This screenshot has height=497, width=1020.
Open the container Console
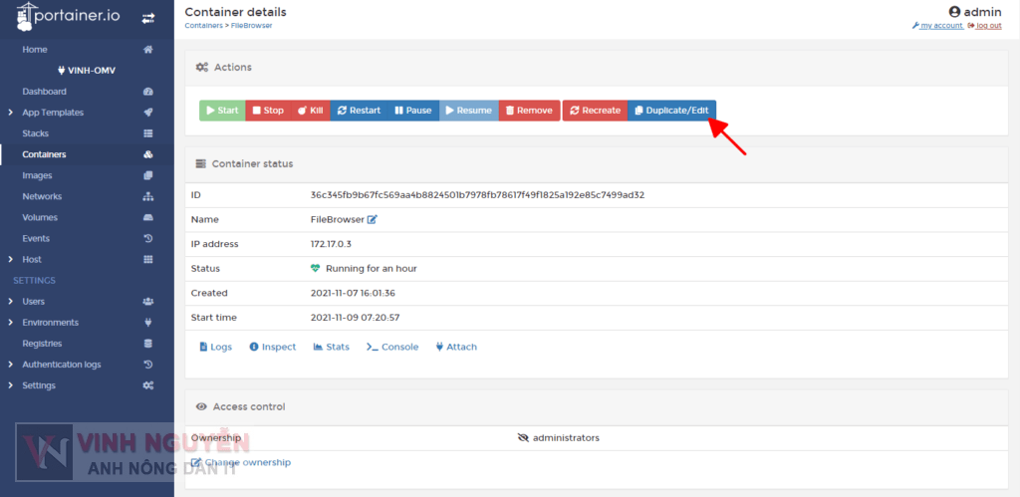click(x=392, y=348)
